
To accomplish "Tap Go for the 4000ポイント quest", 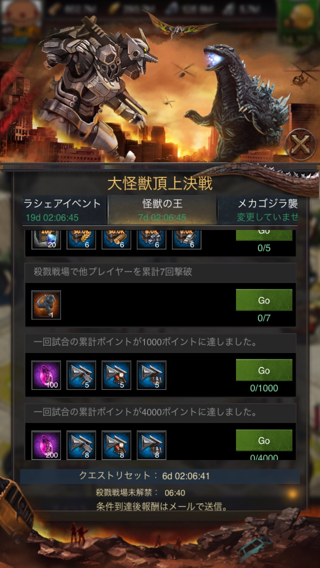I will point(264,440).
